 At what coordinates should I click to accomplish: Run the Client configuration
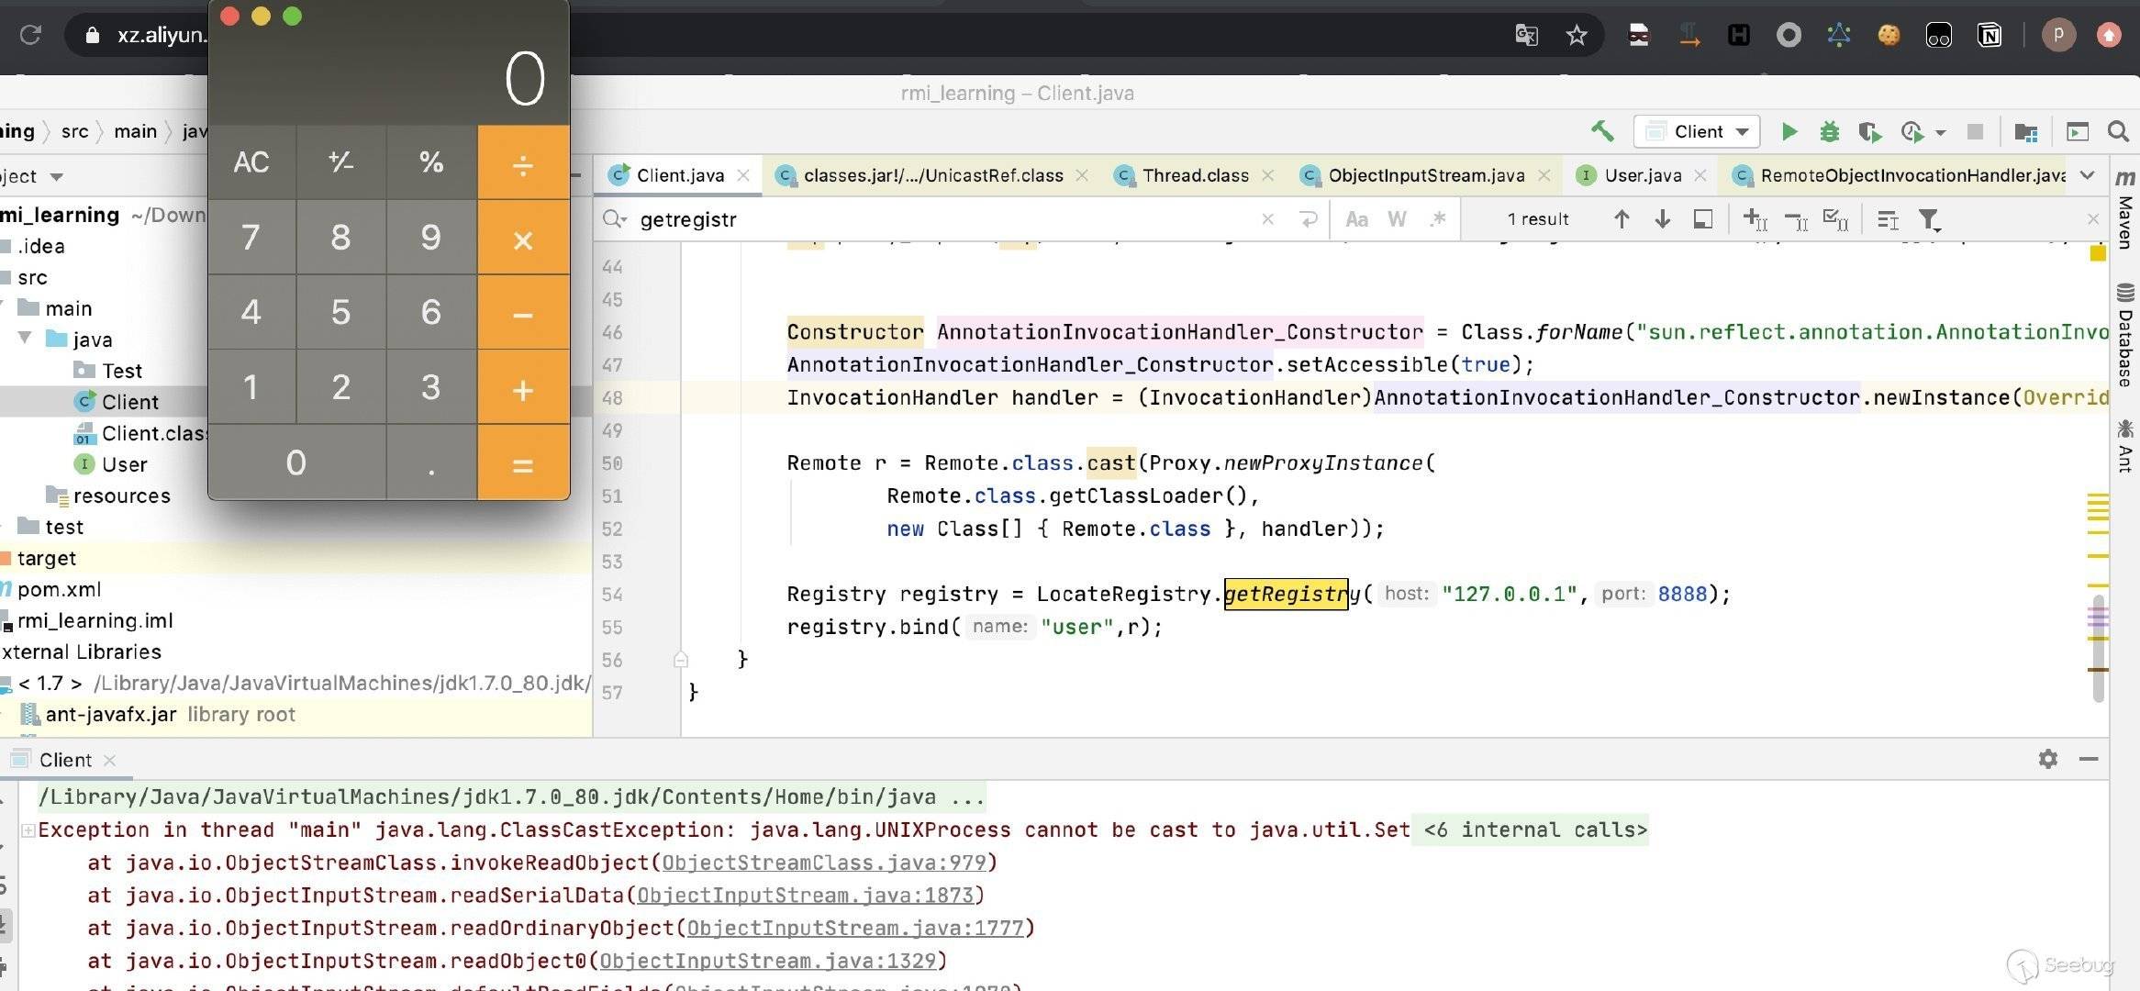pos(1789,131)
